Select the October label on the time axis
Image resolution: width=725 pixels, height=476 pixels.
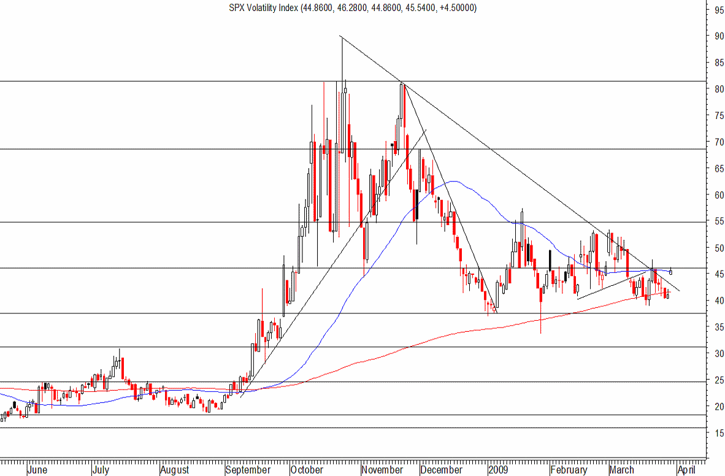[x=307, y=470]
